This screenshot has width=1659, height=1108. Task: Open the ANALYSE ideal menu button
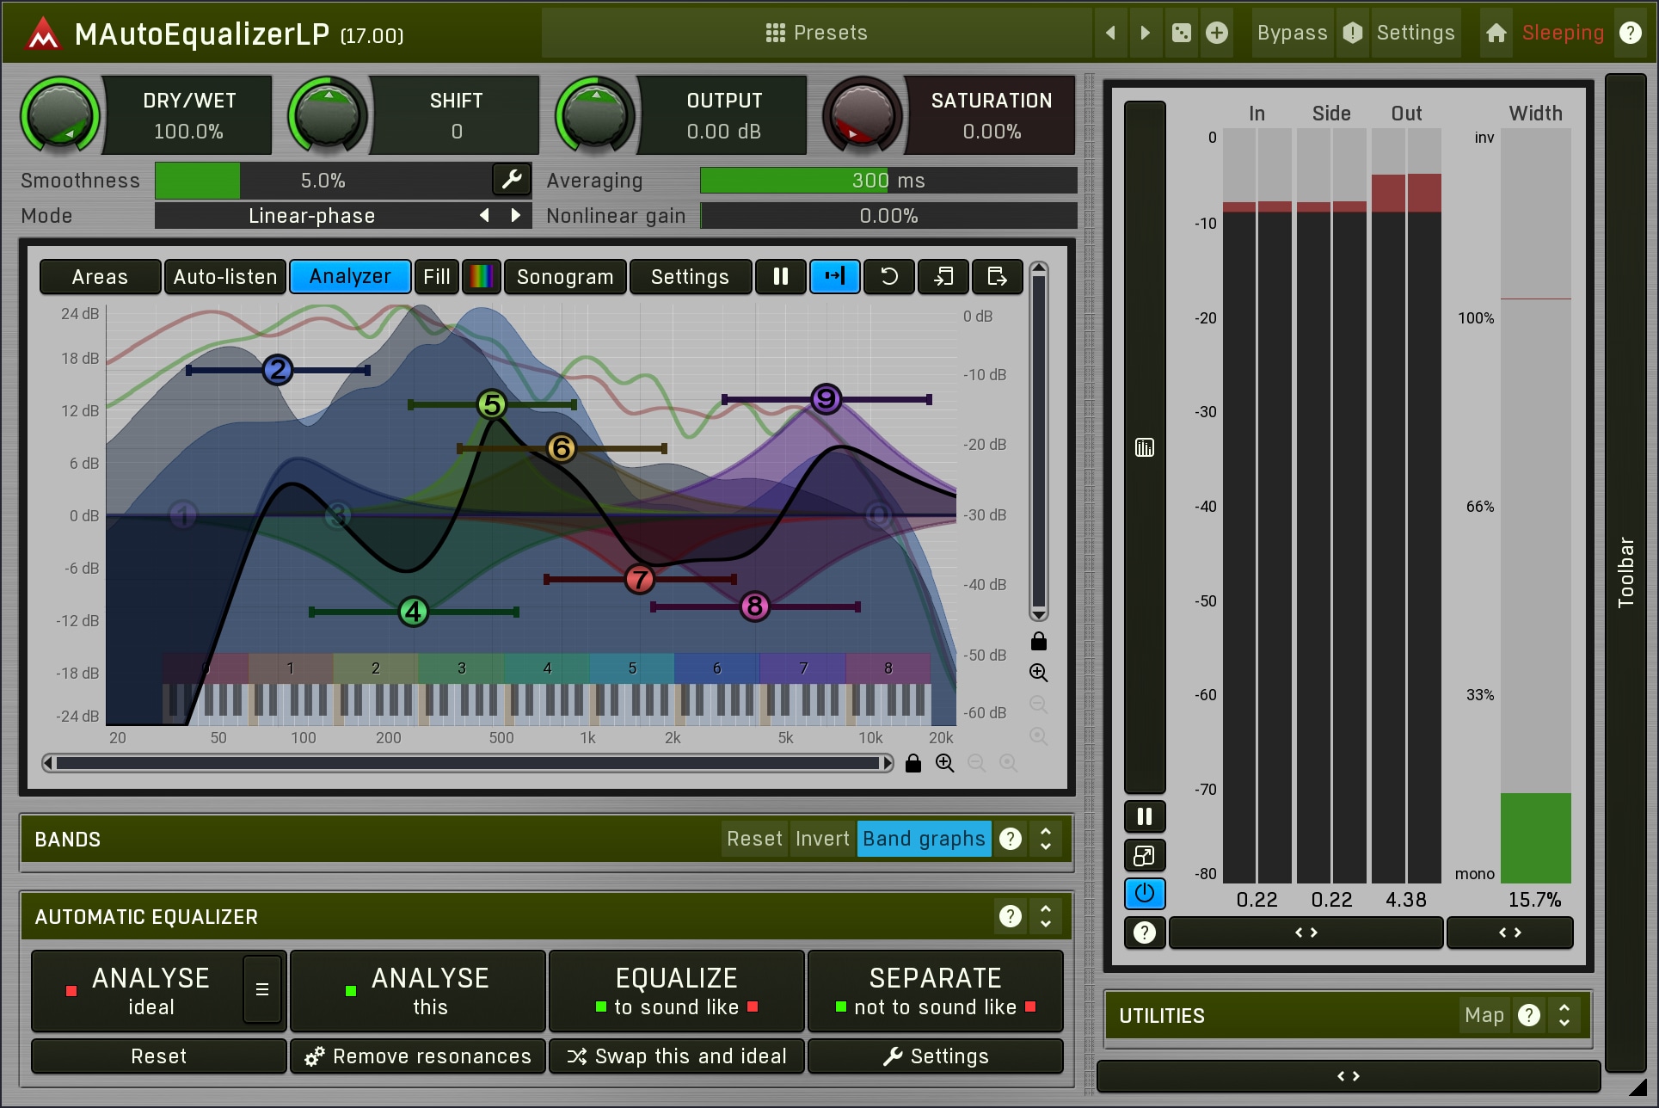point(262,989)
